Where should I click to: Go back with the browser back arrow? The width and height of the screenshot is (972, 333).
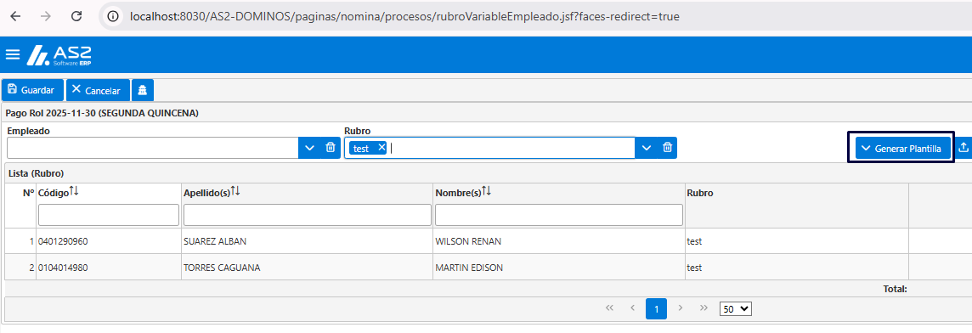tap(15, 17)
